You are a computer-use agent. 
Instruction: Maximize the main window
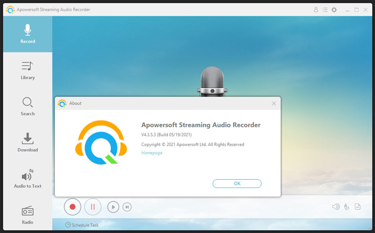pyautogui.click(x=356, y=10)
